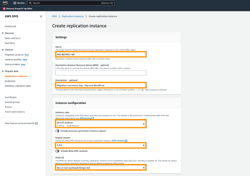Open Data collectors in sidebar
This screenshot has height=176, width=250.
tap(13, 38)
